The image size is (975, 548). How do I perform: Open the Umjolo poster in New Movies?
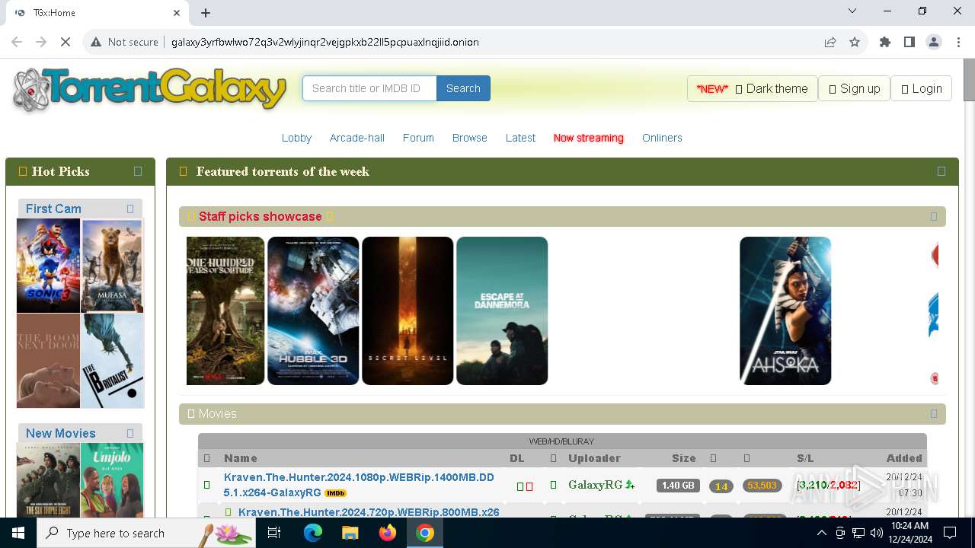coord(112,480)
